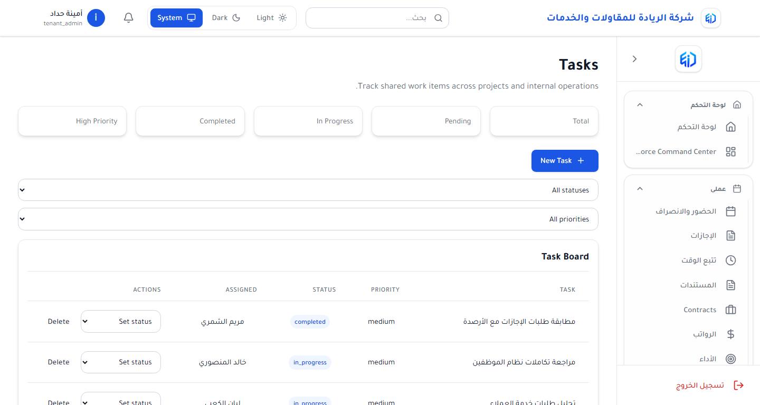
Task: Open notifications bell
Action: [128, 18]
